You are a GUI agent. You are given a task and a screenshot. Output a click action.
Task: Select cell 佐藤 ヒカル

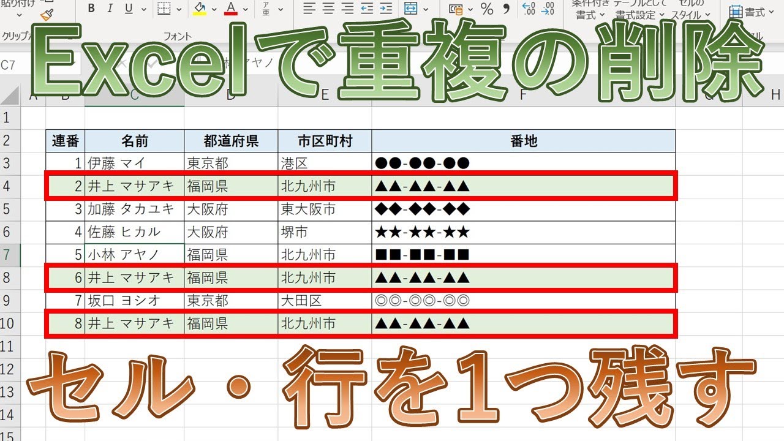pos(134,232)
